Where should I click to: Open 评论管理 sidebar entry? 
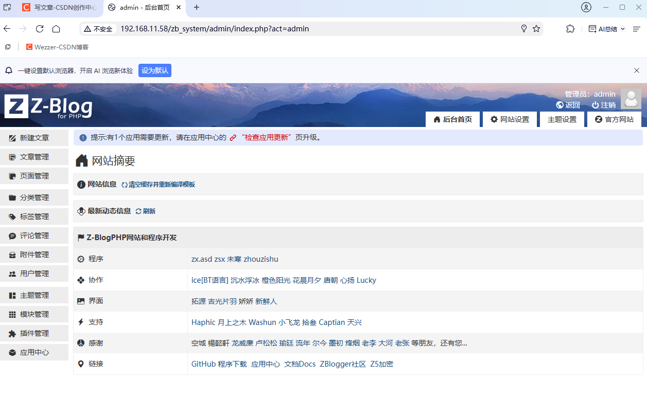pos(34,235)
